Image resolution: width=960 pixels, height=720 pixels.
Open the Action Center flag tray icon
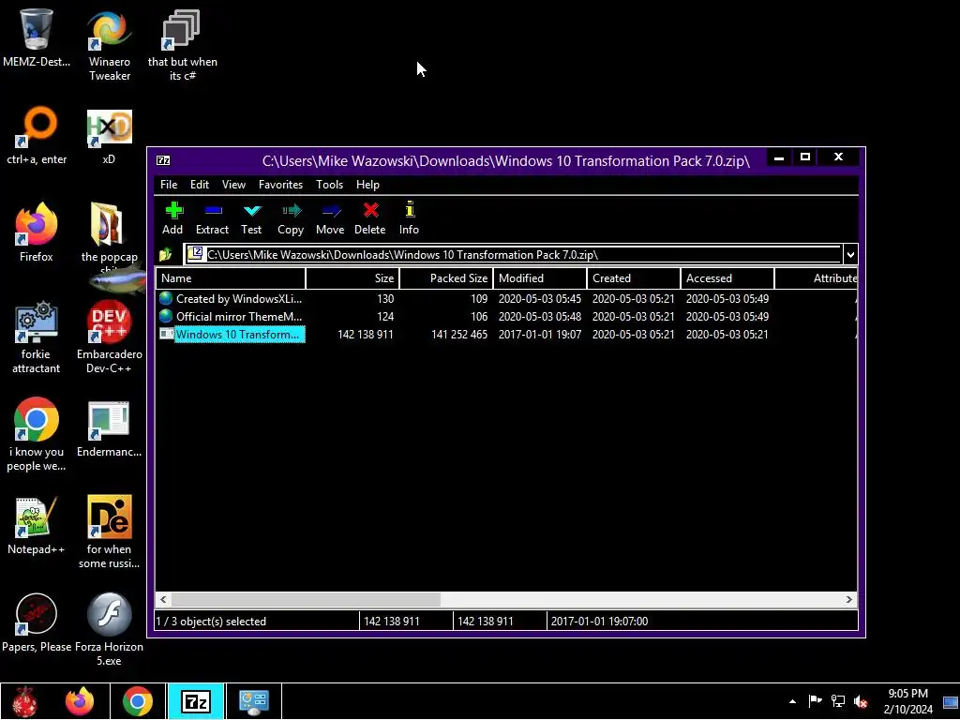815,701
